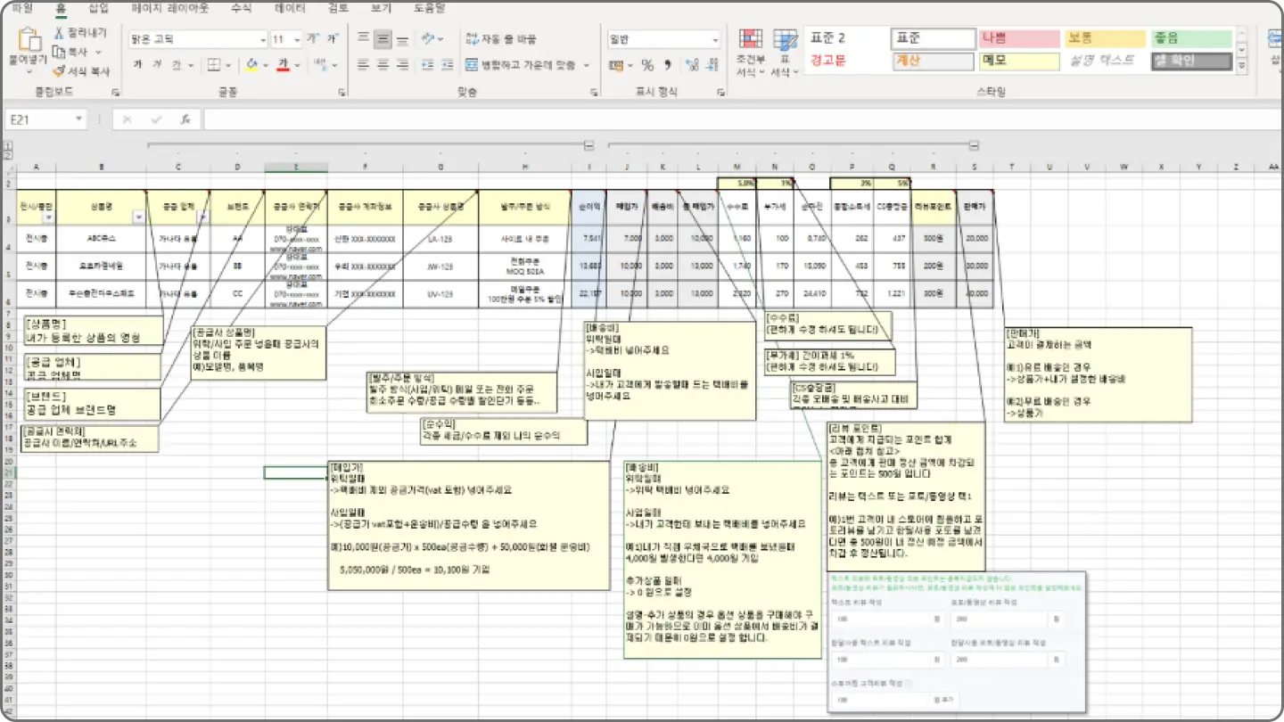The height and width of the screenshot is (722, 1284).
Task: Align text left in cell
Action: 363,65
